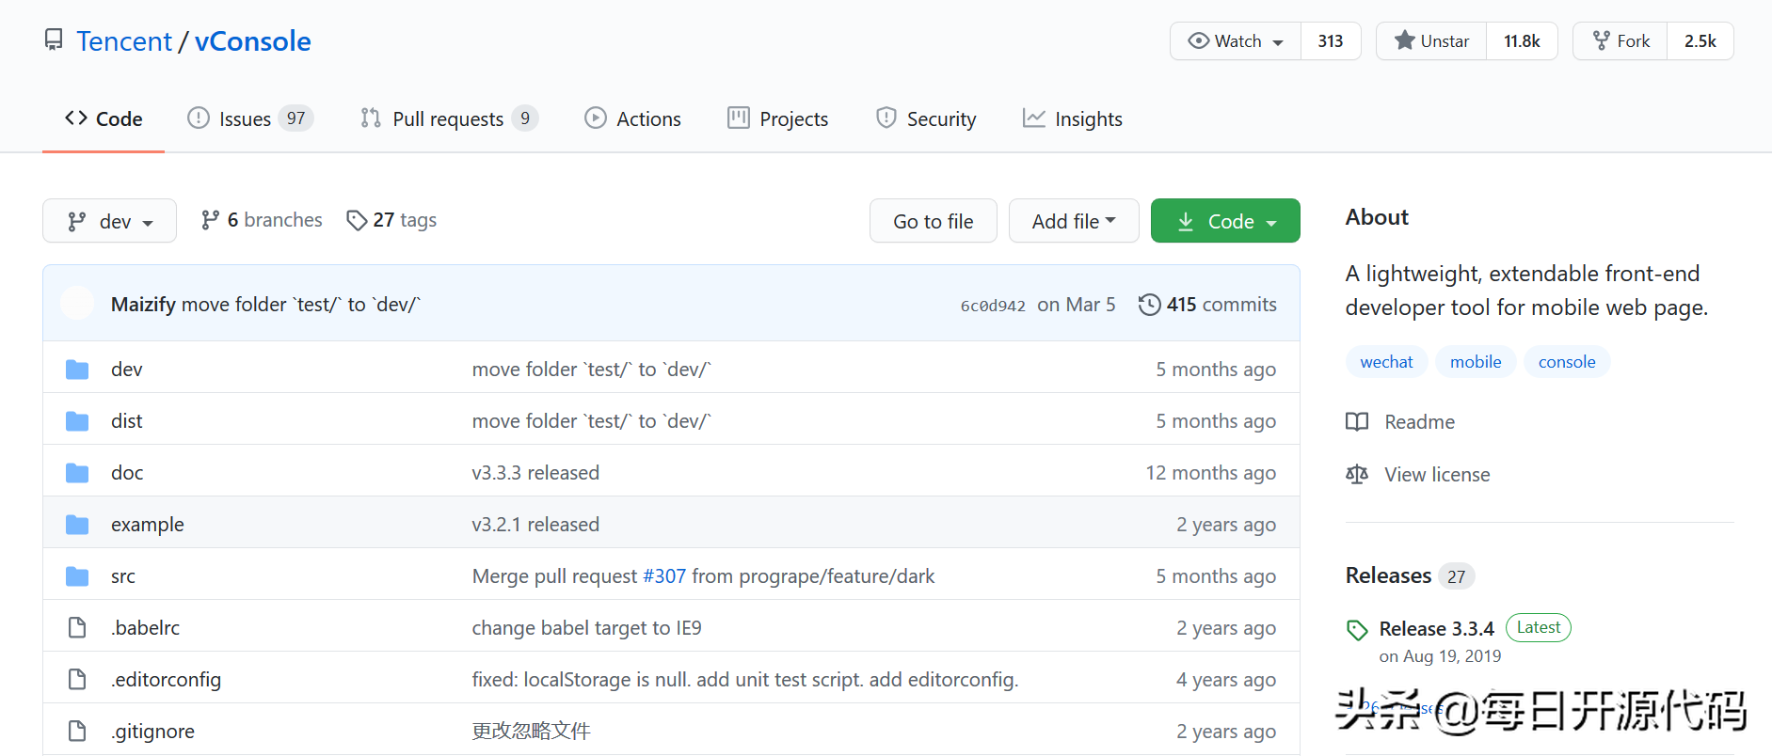Fork the repository
Image resolution: width=1772 pixels, height=756 pixels.
pos(1620,41)
